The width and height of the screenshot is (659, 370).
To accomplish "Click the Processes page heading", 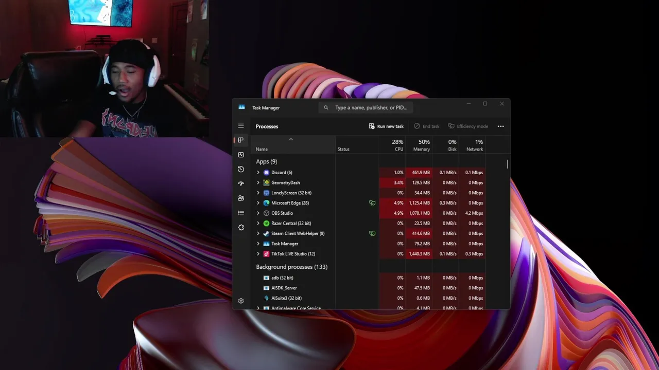I will [267, 126].
